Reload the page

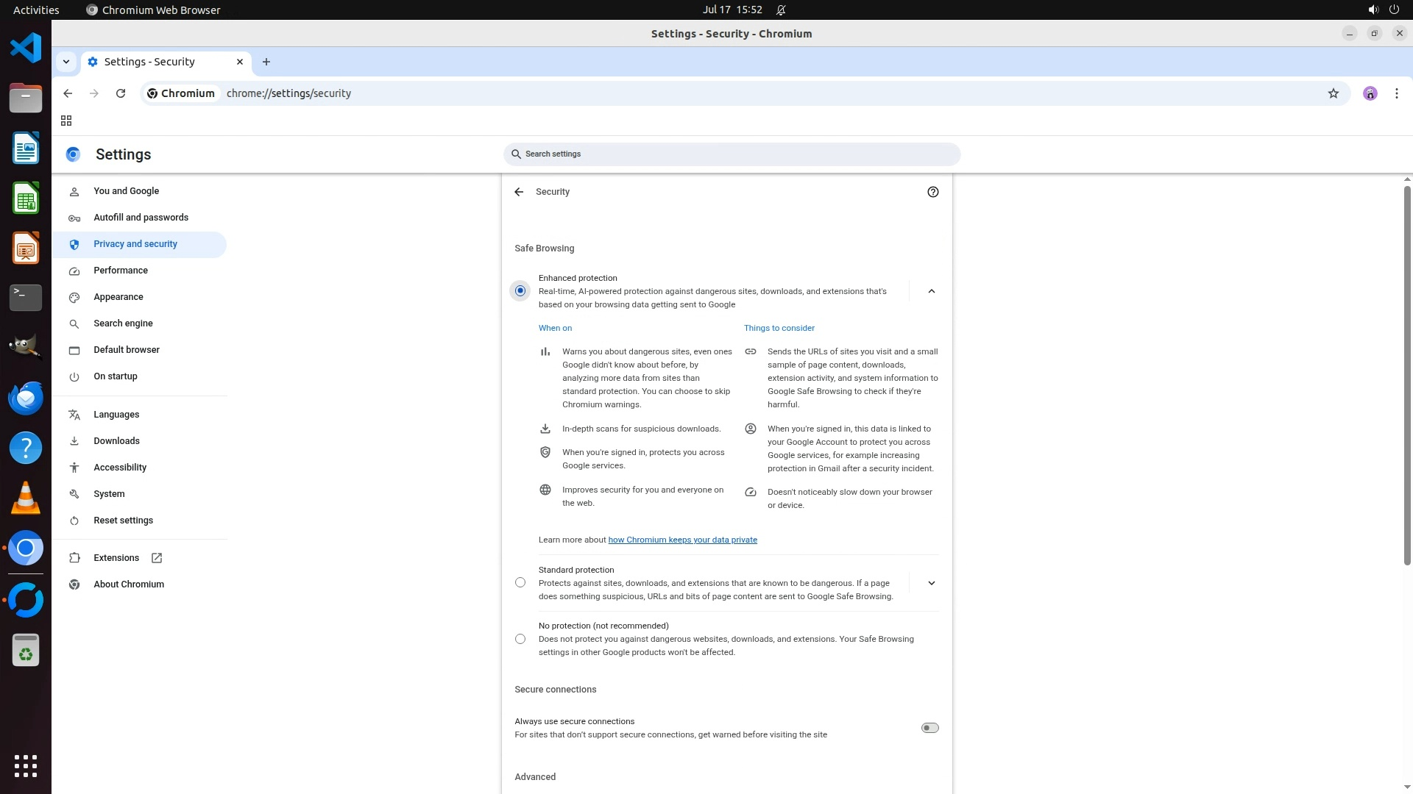(x=121, y=93)
